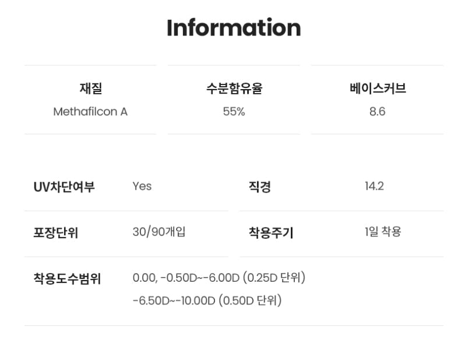The width and height of the screenshot is (465, 344).
Task: Select the UV차단여부 label
Action: coord(64,187)
